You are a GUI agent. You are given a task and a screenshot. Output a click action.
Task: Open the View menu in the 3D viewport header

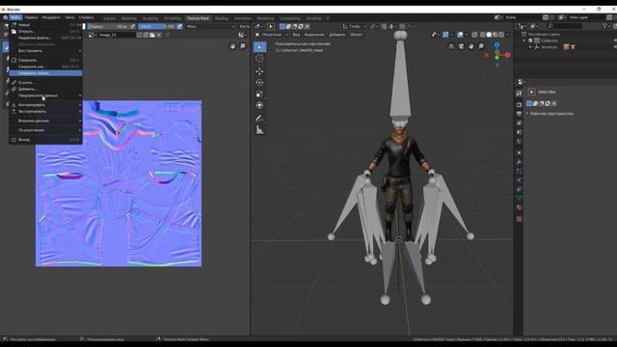(x=296, y=35)
